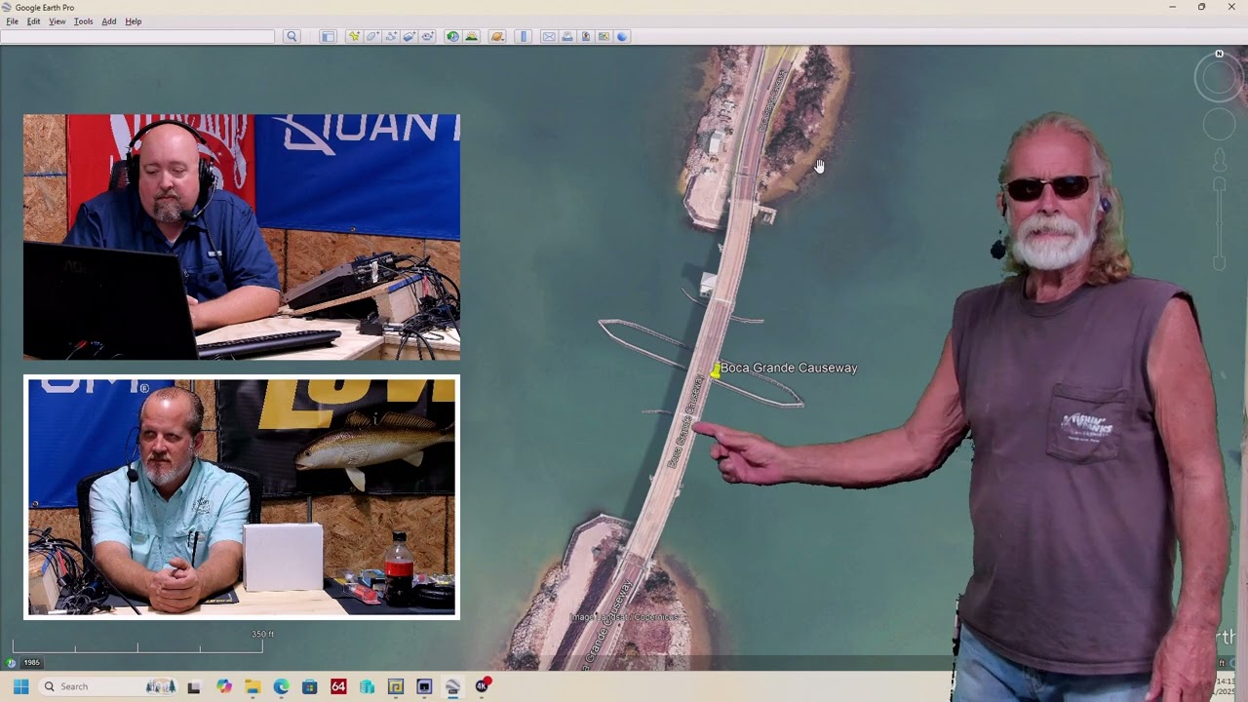
Task: Open the Tools menu
Action: pyautogui.click(x=84, y=21)
